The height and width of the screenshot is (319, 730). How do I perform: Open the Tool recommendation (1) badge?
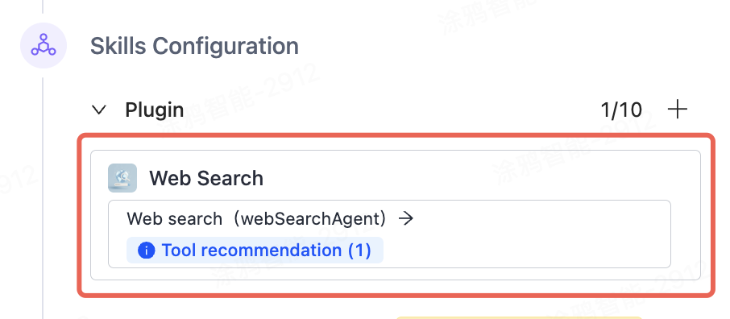click(255, 250)
